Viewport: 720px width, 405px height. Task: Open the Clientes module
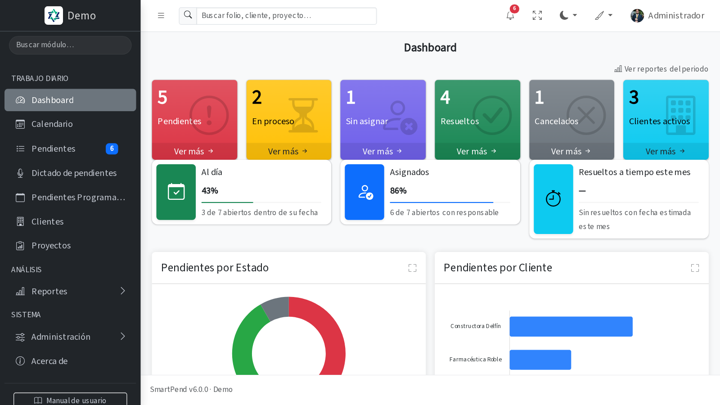[70, 221]
